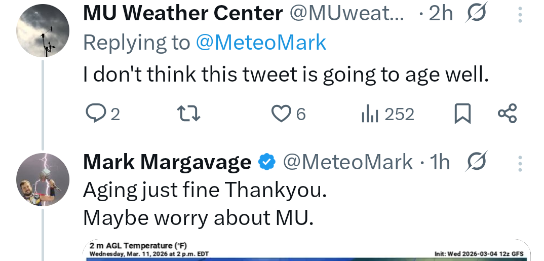Image resolution: width=544 pixels, height=261 pixels.
Task: Like the tweet with 6 likes
Action: 281,114
